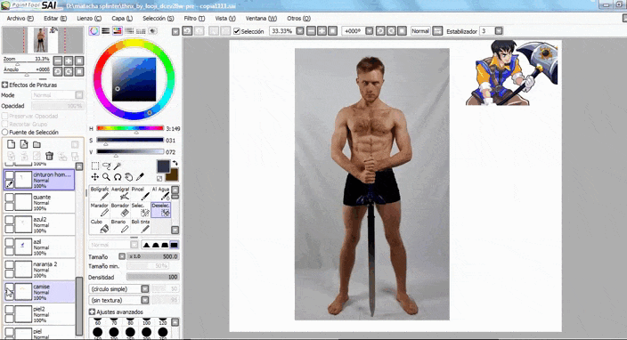Image resolution: width=627 pixels, height=340 pixels.
Task: Select the magic wand tool
Action: point(118,166)
